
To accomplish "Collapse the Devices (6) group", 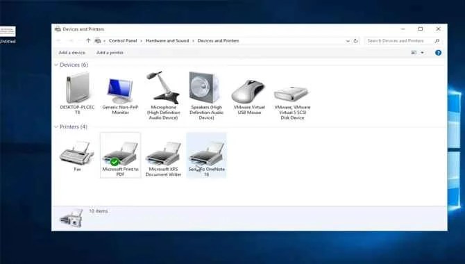I will pos(56,65).
